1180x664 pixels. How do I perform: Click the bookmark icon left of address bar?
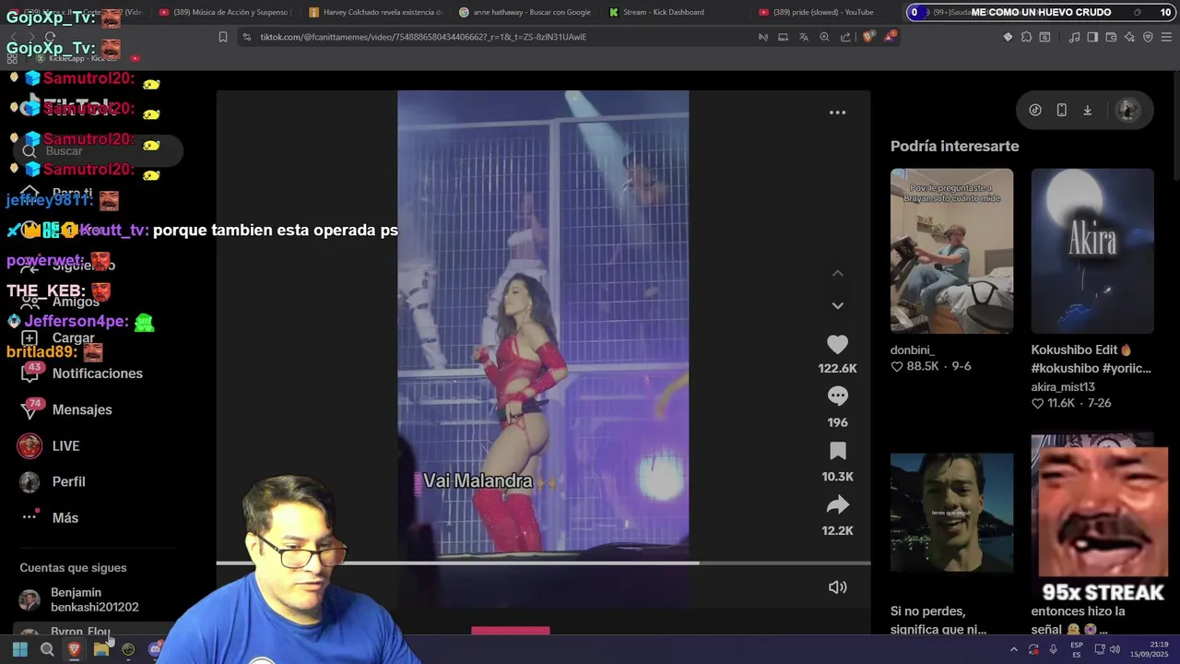click(222, 37)
